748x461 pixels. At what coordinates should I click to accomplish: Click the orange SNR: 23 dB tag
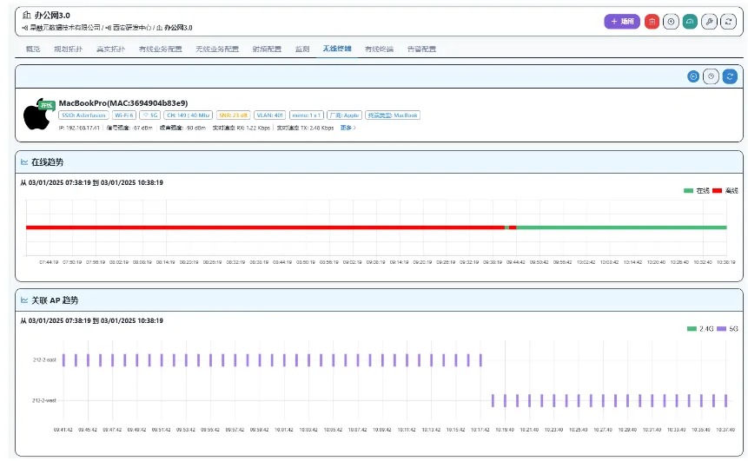[x=234, y=115]
